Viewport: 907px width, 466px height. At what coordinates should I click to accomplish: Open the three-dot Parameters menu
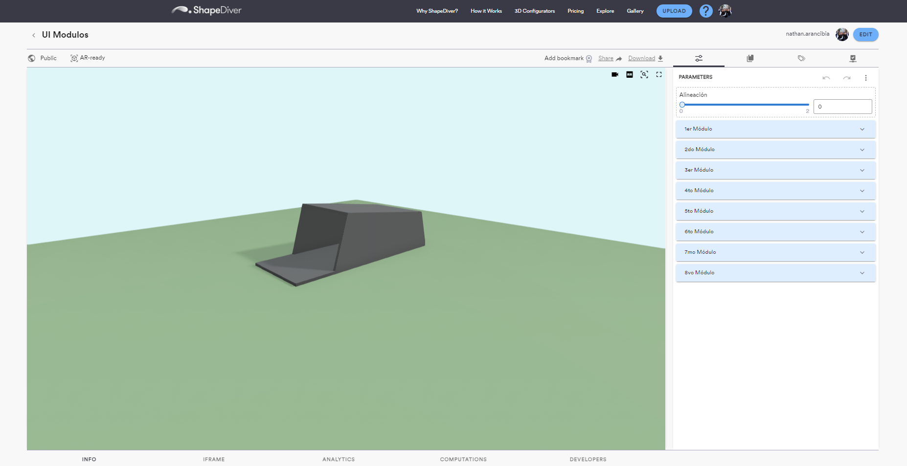865,78
